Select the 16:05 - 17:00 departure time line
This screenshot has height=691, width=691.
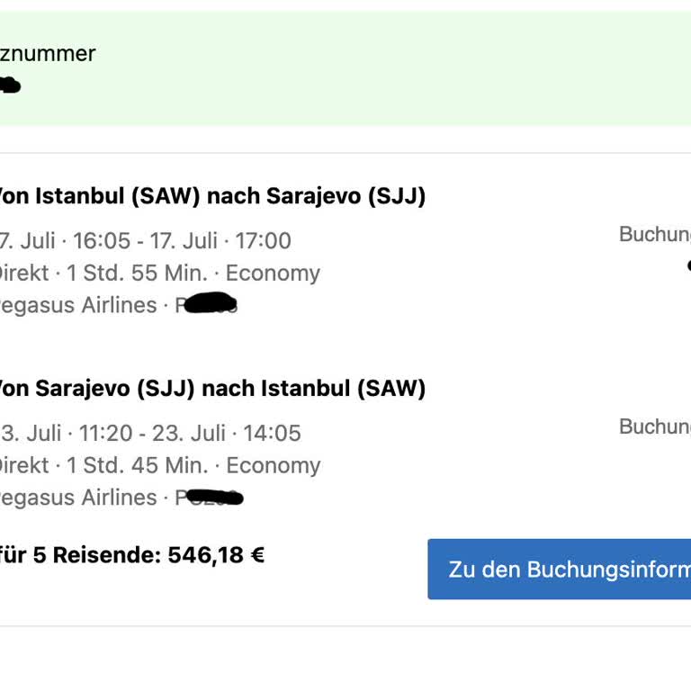(144, 241)
